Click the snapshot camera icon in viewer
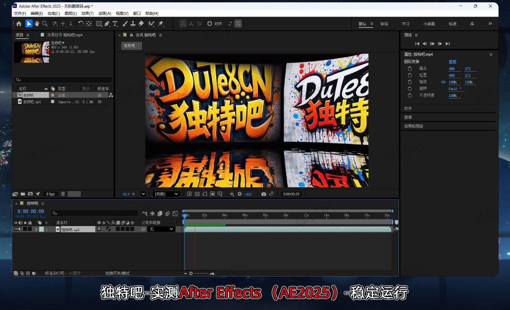Viewport: 510px width, 310px height. coord(263,194)
